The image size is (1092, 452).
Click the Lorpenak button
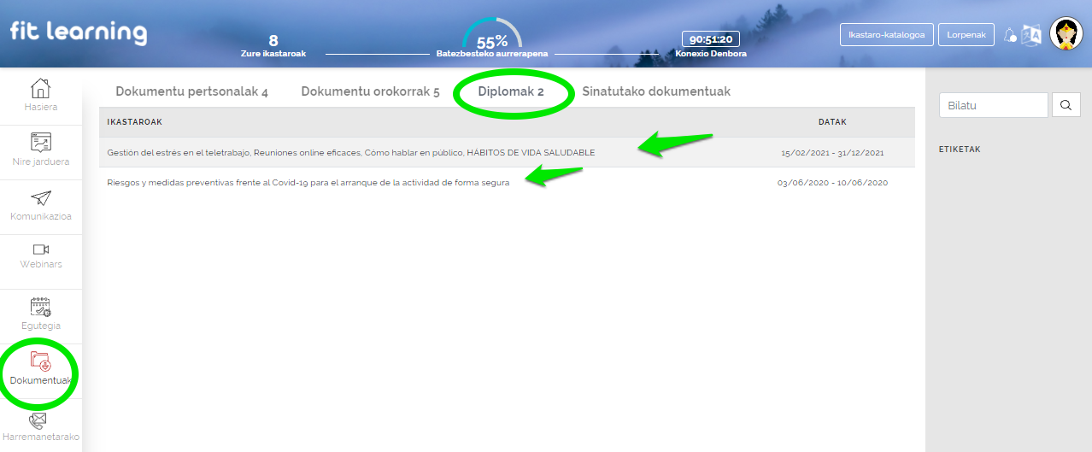(x=966, y=35)
